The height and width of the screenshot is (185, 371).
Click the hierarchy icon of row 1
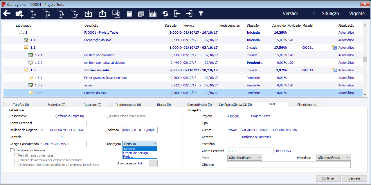[x=21, y=32]
